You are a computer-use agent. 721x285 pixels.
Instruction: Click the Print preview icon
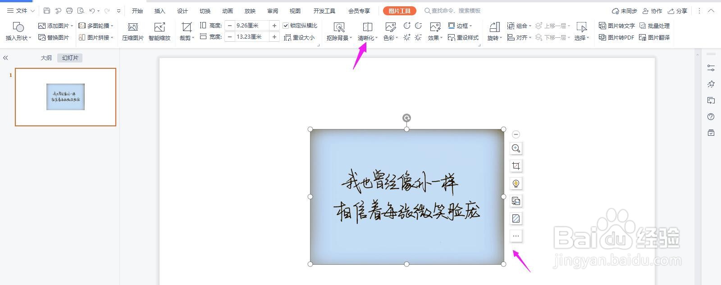pos(81,10)
